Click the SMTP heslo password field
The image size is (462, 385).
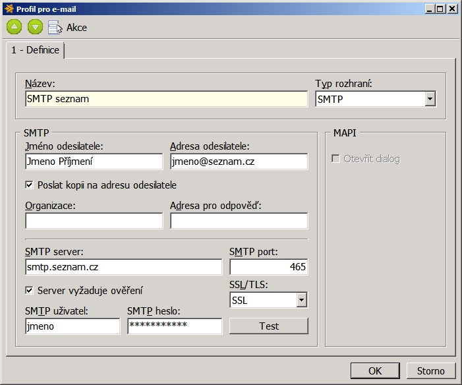coord(175,326)
